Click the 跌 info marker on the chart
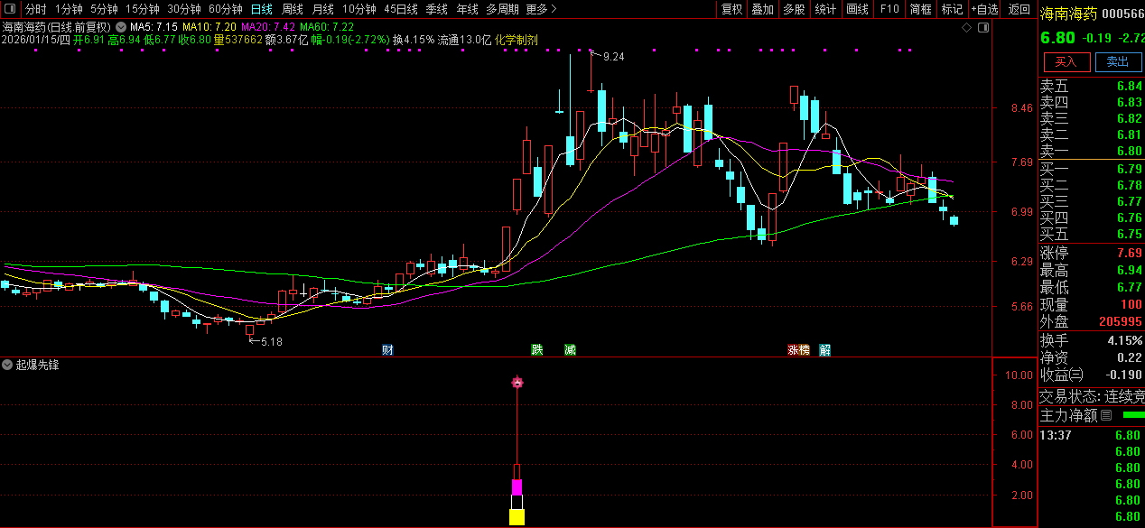Viewport: 1145px width, 528px height. coord(537,350)
